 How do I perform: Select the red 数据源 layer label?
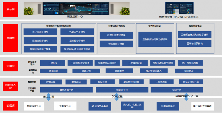coord(10,106)
